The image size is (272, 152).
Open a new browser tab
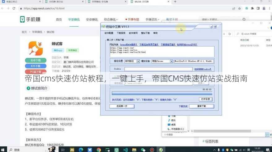click(x=175, y=2)
